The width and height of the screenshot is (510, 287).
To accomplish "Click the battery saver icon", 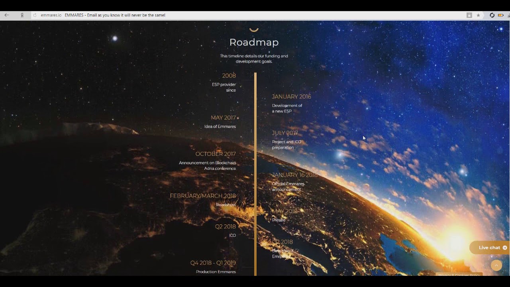I will 500,15.
